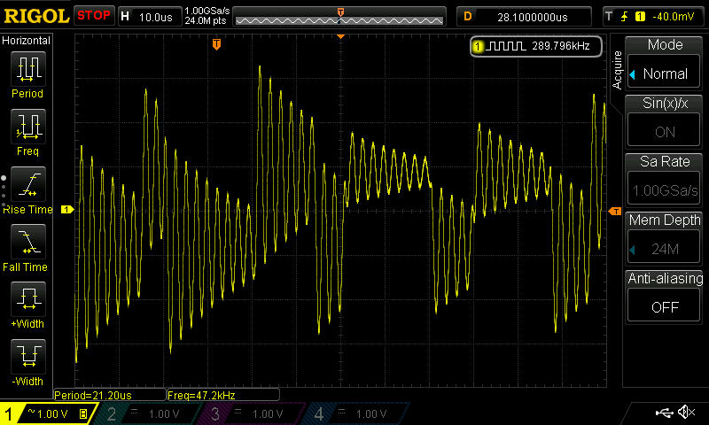Select the Fall Time measurement icon

27,242
